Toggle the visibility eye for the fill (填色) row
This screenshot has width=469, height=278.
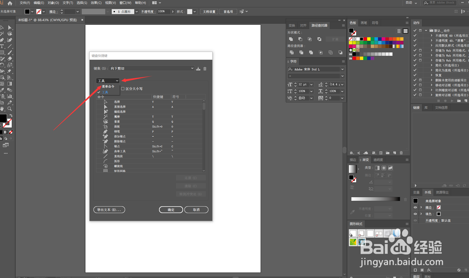[415, 214]
